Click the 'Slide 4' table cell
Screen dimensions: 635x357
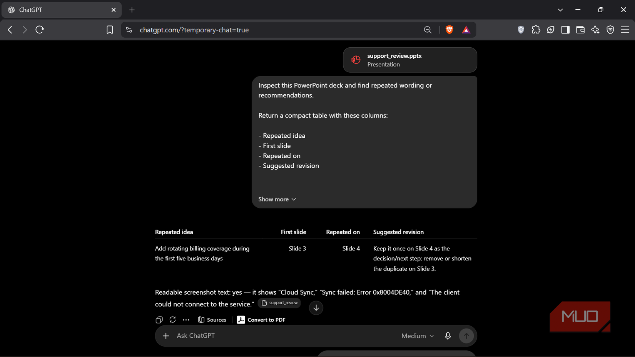(x=351, y=249)
